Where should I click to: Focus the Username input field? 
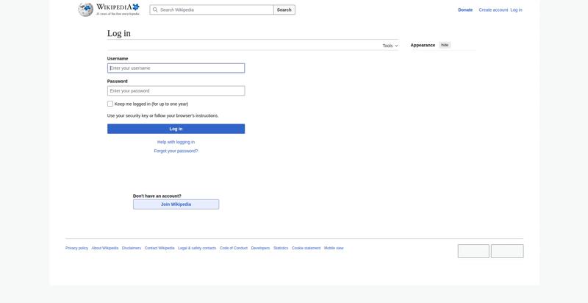pos(176,68)
